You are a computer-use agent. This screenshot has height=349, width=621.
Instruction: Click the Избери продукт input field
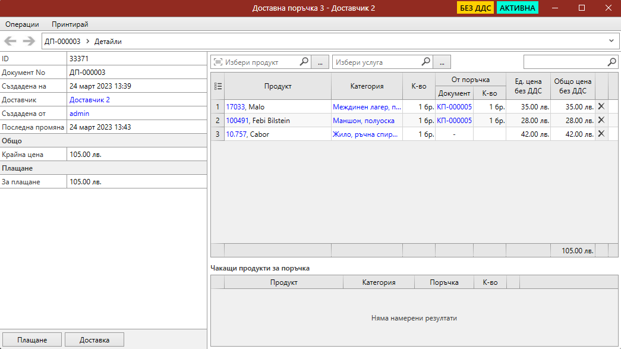tap(261, 62)
